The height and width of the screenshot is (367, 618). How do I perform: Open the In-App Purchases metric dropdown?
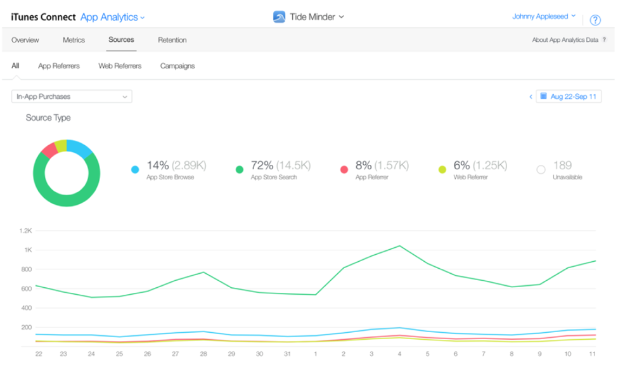click(72, 96)
